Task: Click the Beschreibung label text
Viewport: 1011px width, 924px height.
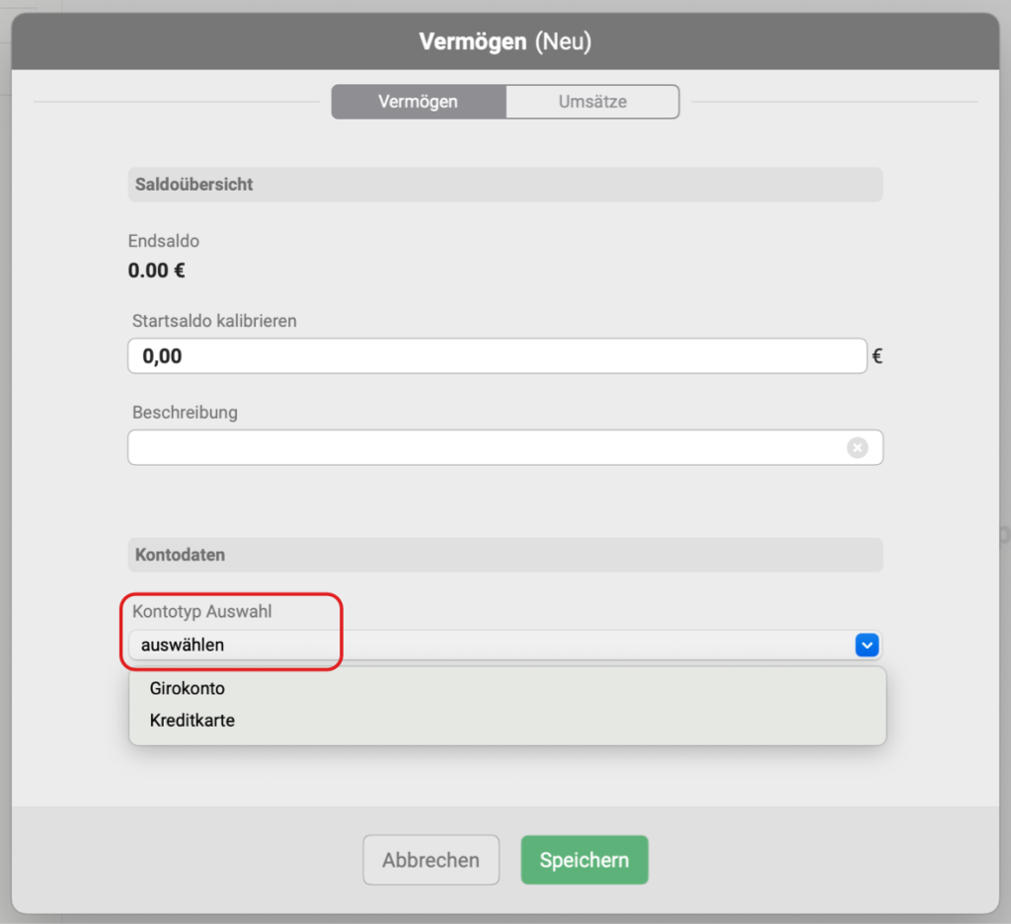Action: pyautogui.click(x=185, y=413)
